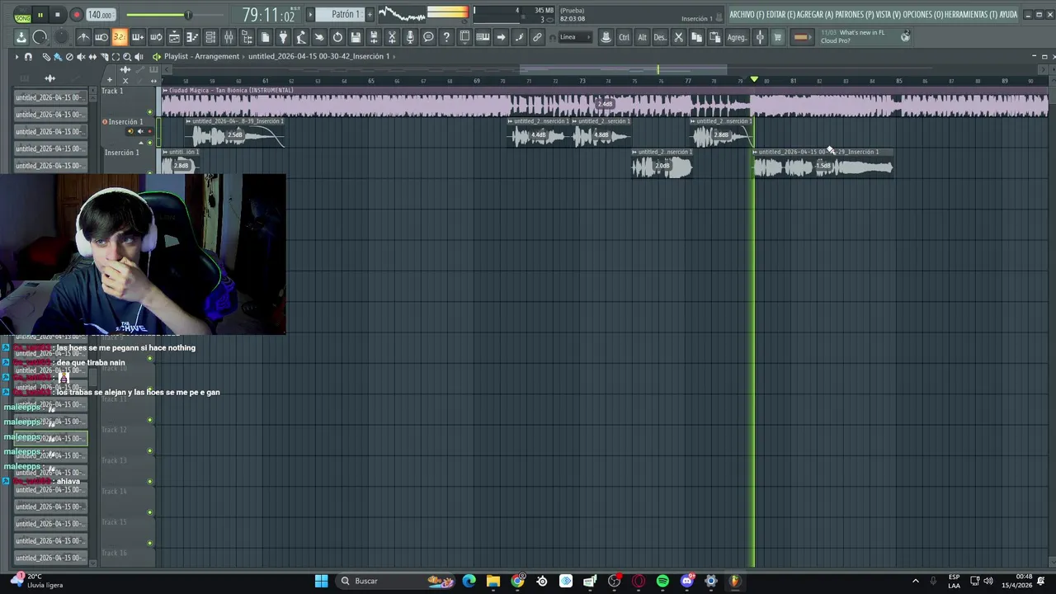The width and height of the screenshot is (1056, 594).
Task: Open the help question mark icon
Action: [446, 37]
